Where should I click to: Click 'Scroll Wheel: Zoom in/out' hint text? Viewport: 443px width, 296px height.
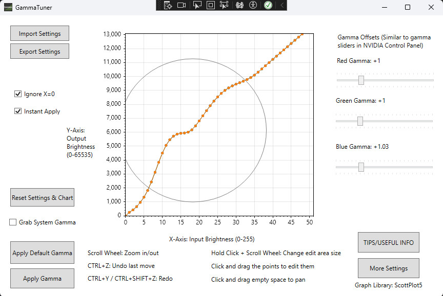tap(123, 253)
